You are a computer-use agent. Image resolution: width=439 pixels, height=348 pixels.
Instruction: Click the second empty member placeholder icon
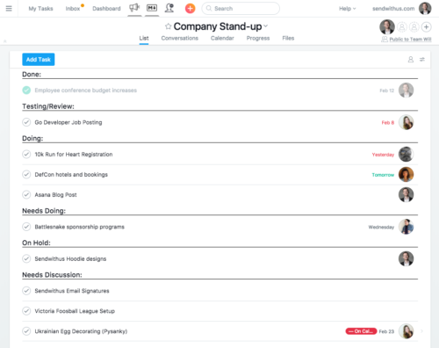click(414, 27)
